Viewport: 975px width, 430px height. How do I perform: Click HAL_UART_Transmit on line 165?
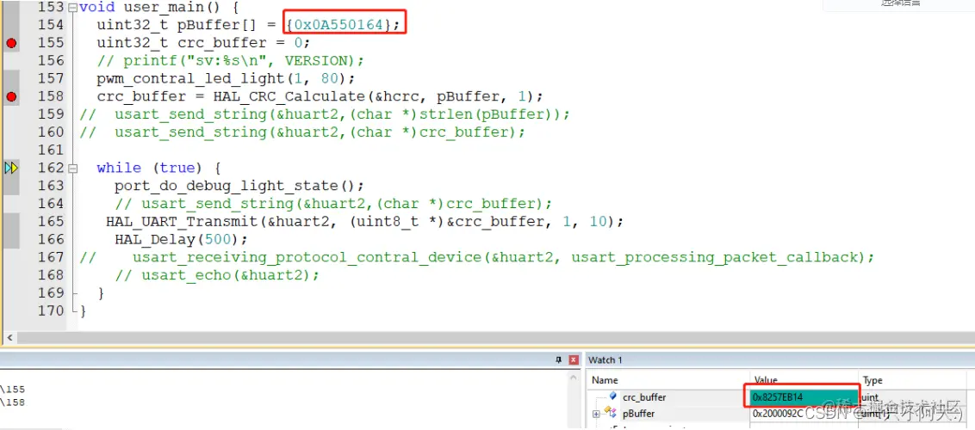[182, 222]
